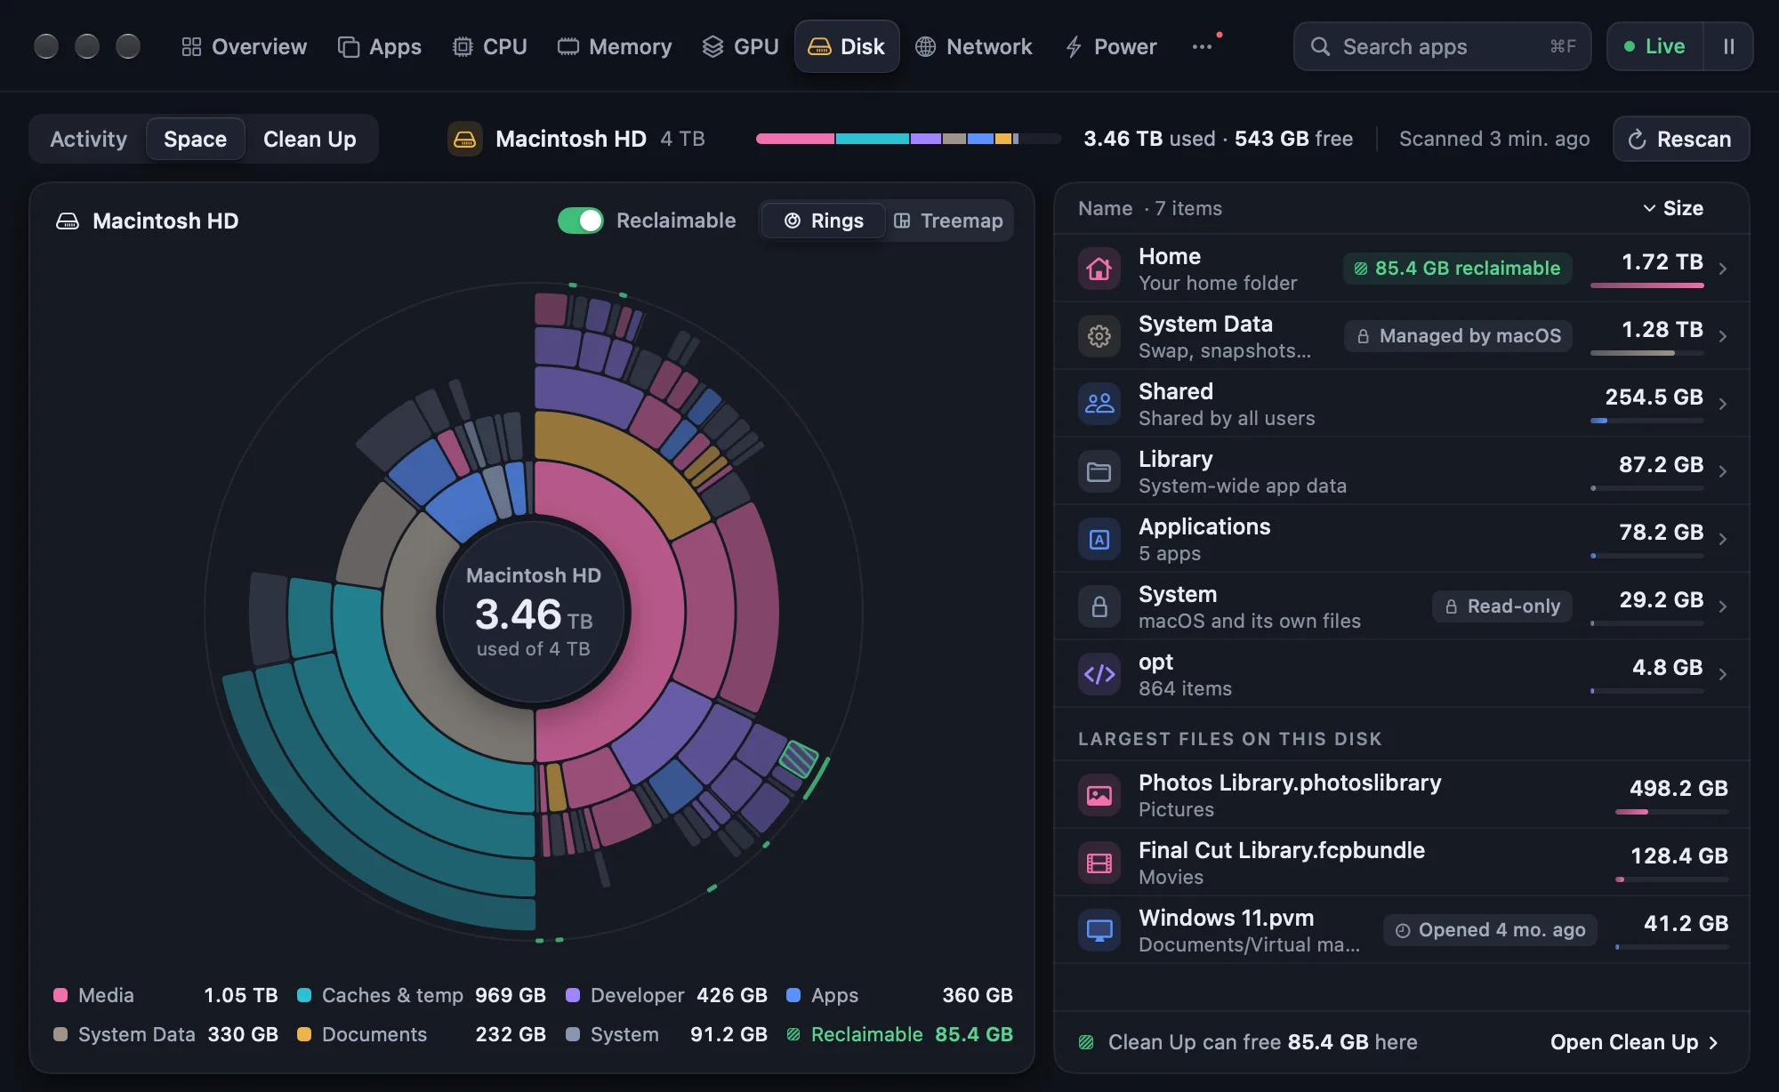Click the System Data gear icon

(1099, 336)
